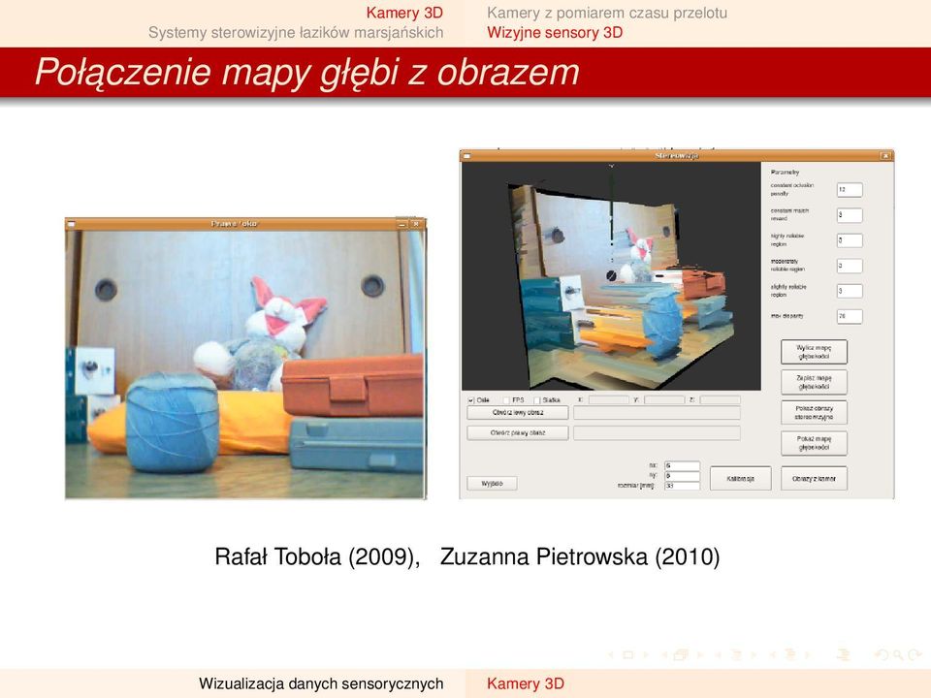Screen dimensions: 931x698
Task: Close the Sterowizja window
Action: point(885,156)
